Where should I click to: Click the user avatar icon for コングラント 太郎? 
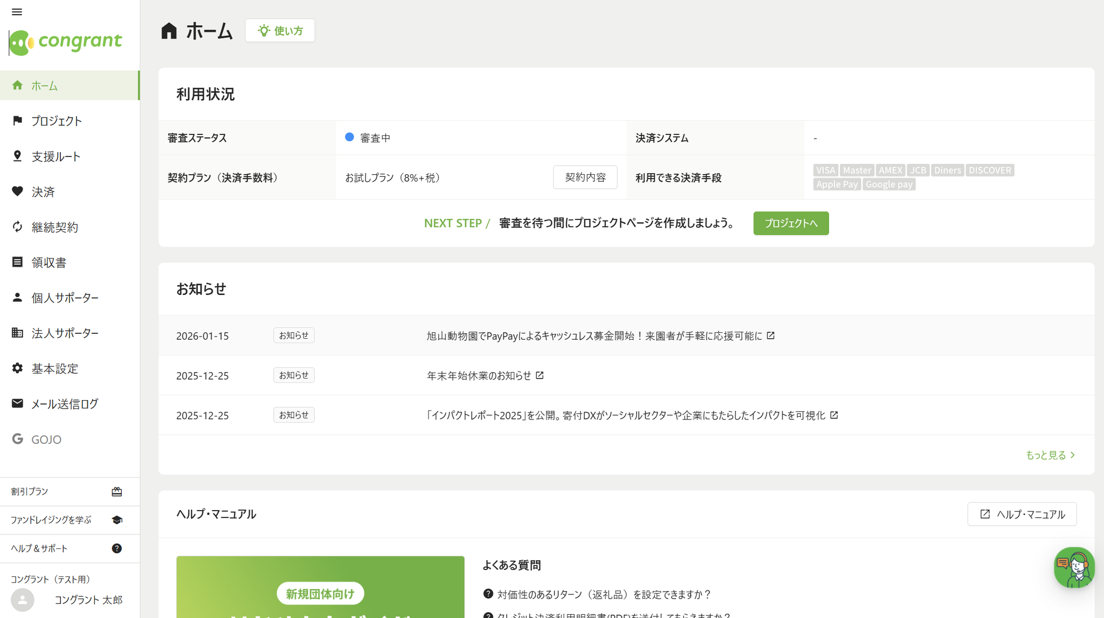tap(23, 600)
